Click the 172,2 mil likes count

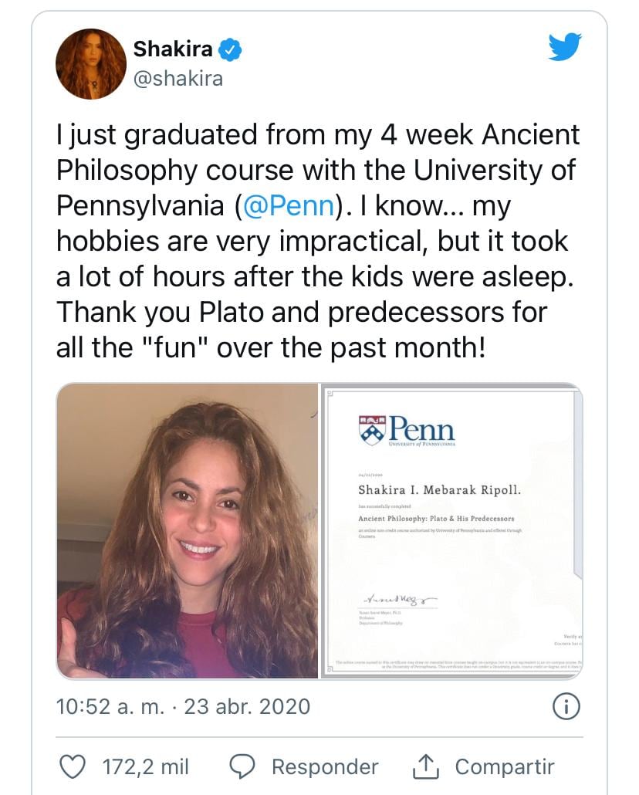(x=146, y=766)
